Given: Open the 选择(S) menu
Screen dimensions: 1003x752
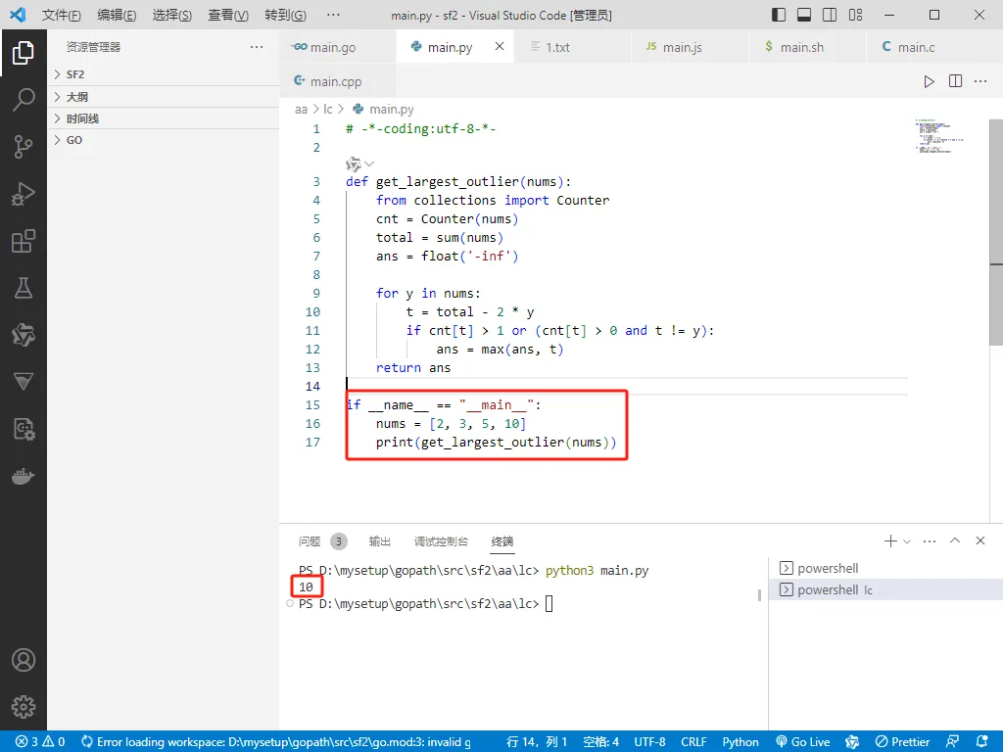Looking at the screenshot, I should point(172,15).
